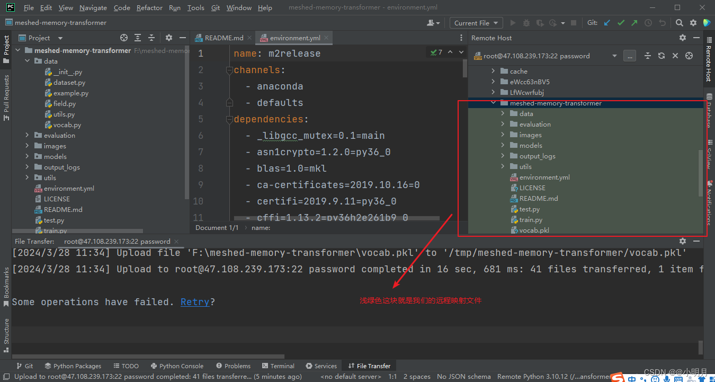715x382 pixels.
Task: Open the Refactor menu
Action: tap(150, 7)
